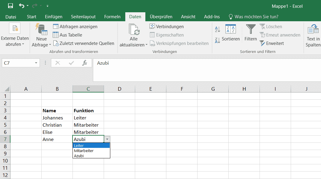Screen dimensions: 321x179
Task: Choose Leiter from the dropdown list
Action: click(91, 145)
